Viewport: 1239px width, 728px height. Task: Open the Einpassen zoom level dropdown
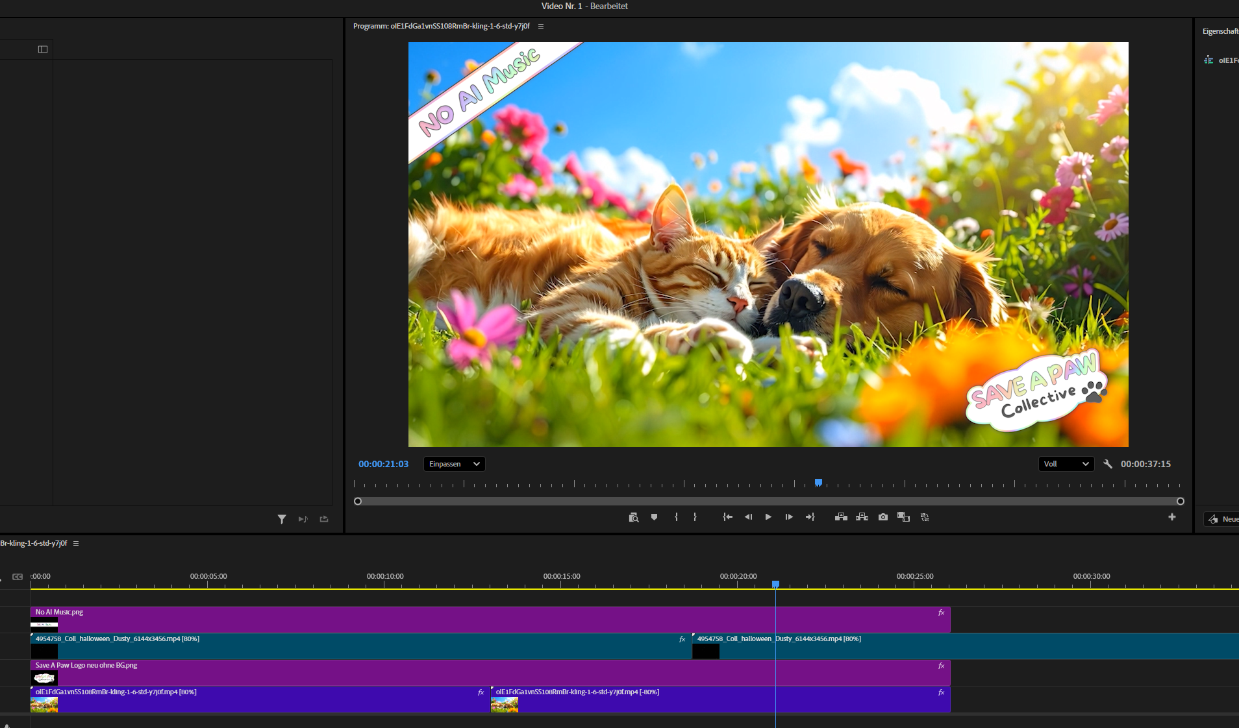[454, 464]
